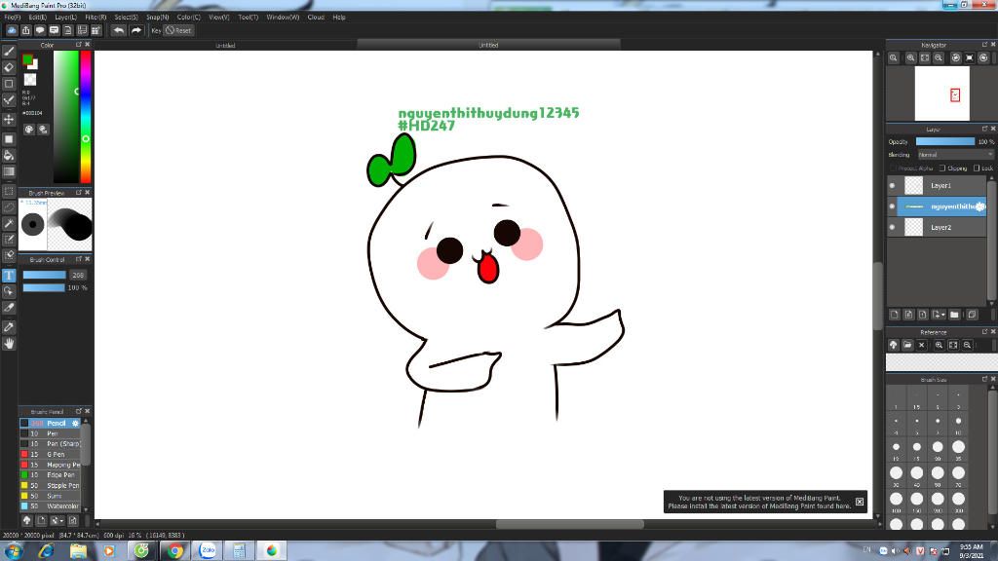Click the rainbow hue slider bar
Screen dimensions: 998x561
(x=86, y=117)
